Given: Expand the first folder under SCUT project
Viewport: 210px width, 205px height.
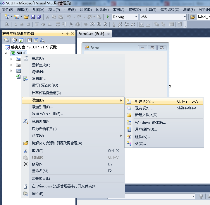Looking at the screenshot, I should [11, 59].
